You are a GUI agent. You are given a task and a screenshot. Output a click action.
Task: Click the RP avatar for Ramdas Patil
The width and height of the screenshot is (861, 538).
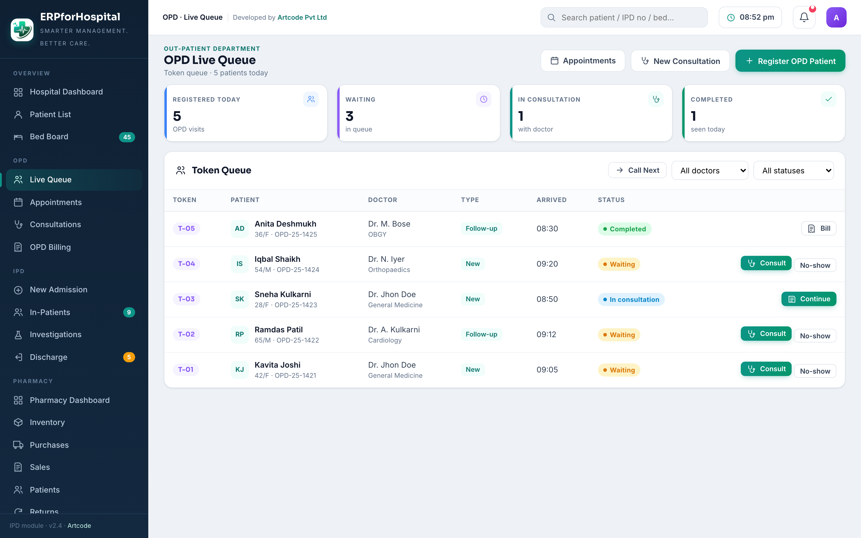tap(239, 334)
